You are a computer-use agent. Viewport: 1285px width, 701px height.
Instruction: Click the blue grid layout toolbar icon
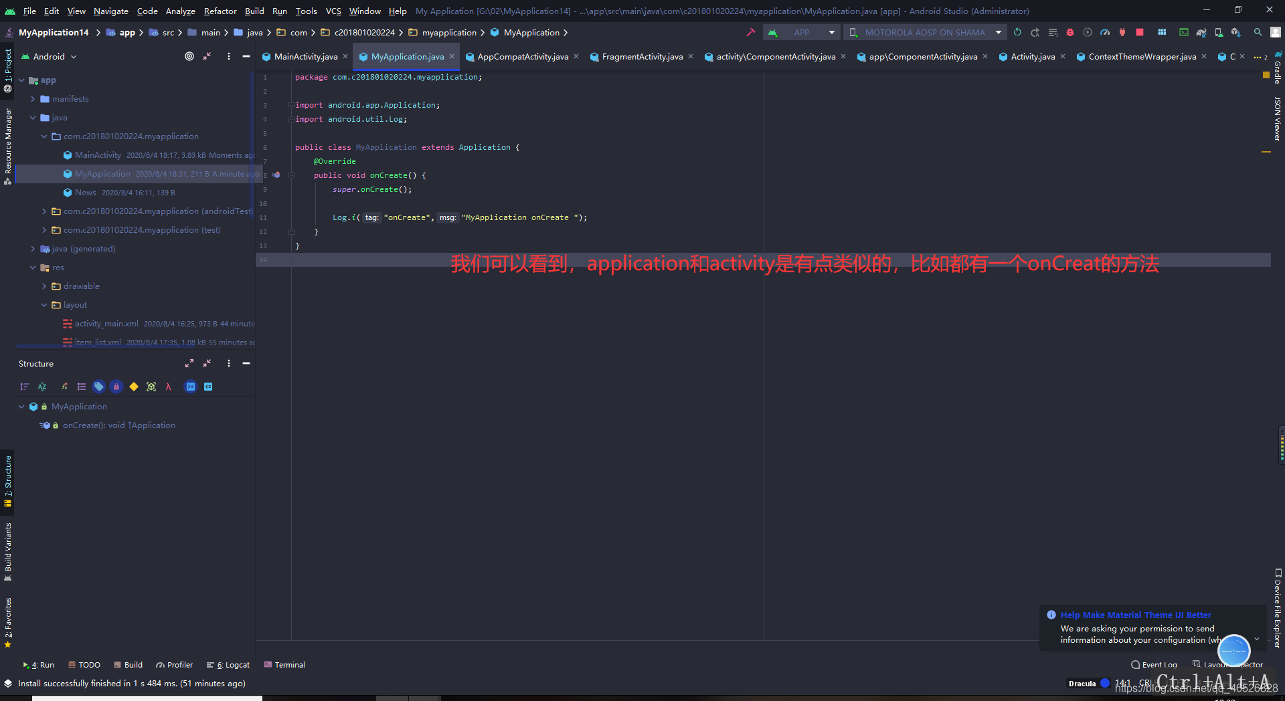1161,32
